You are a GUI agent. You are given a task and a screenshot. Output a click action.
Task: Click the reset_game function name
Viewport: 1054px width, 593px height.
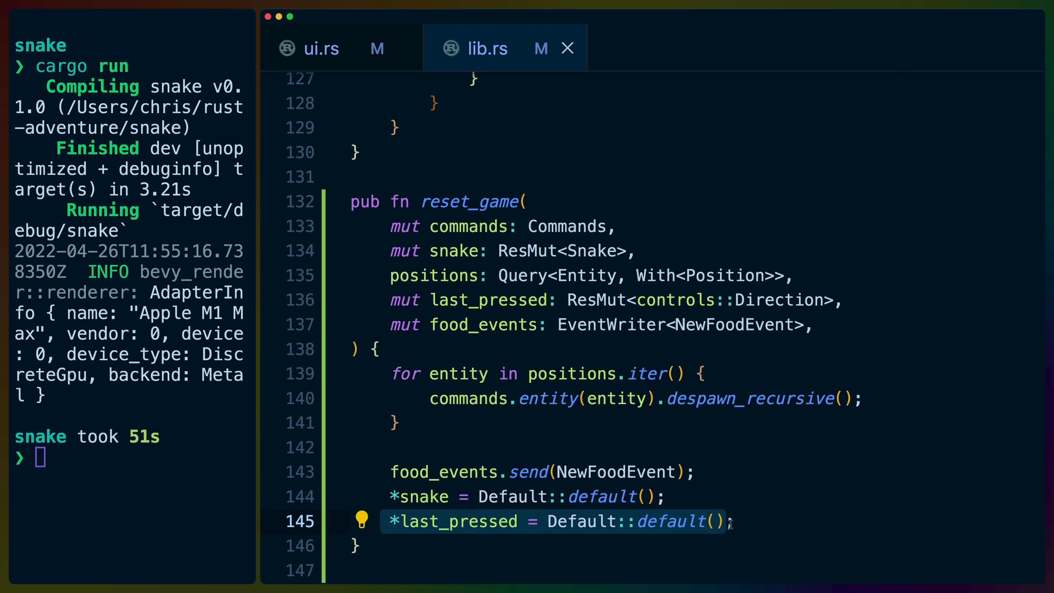470,202
